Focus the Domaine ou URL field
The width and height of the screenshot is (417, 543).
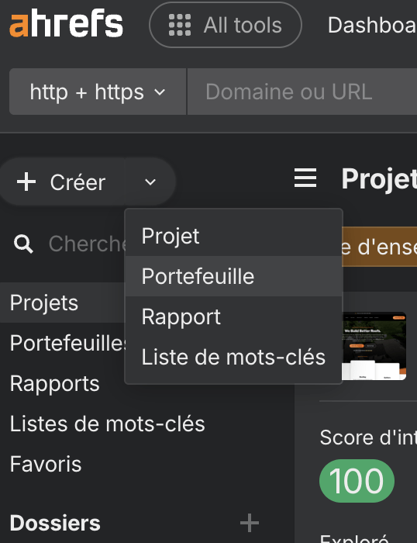(302, 92)
